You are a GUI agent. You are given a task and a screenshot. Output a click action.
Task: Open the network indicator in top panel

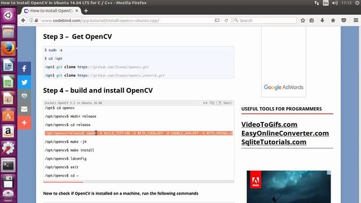pos(317,3)
